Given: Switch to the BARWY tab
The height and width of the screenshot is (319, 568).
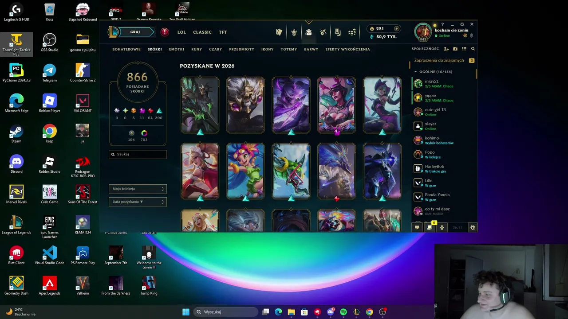Looking at the screenshot, I should [311, 49].
